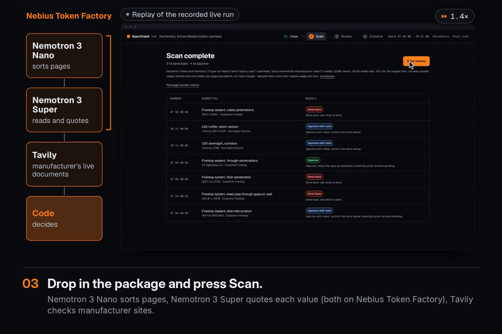Viewport: 502px width, 334px height.
Task: Select the Tavily manufacturer's live documents card
Action: point(64,164)
